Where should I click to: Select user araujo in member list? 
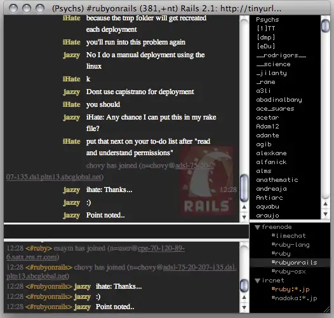[x=267, y=216]
